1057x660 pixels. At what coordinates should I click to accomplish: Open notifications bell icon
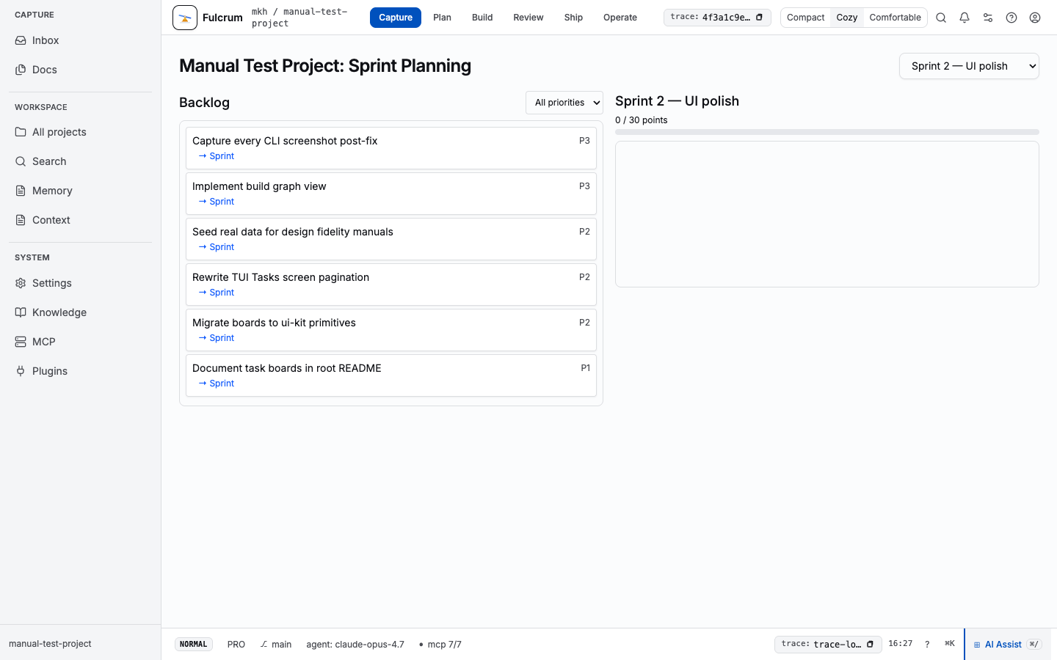coord(965,18)
